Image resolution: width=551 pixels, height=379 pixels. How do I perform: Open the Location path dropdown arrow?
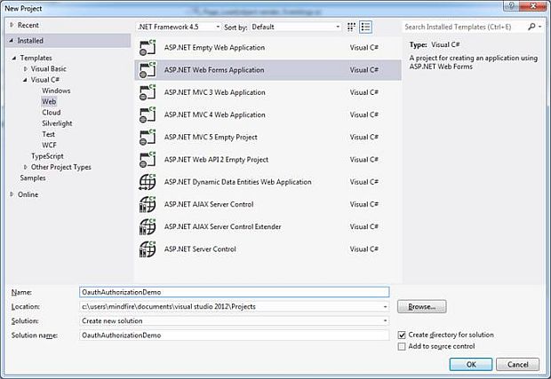[x=385, y=307]
